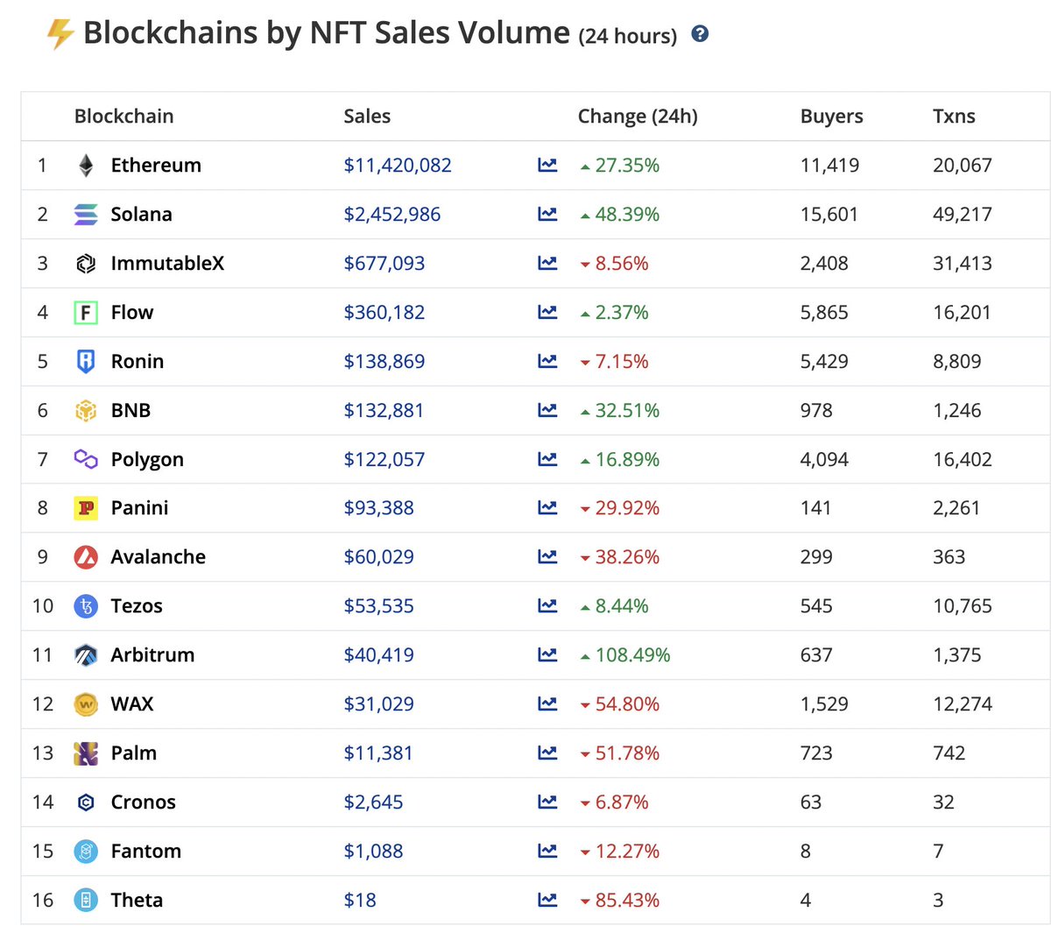Open the chart icon for Tezos
The height and width of the screenshot is (926, 1051).
(547, 605)
